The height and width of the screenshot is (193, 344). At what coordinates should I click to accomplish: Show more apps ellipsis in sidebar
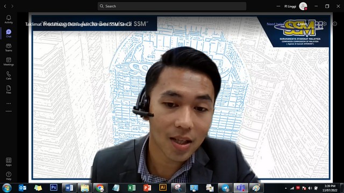pos(9,103)
